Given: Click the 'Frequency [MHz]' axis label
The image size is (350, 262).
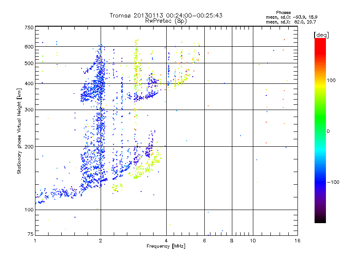Looking at the screenshot, I should (166, 246).
